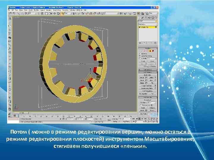Open the Group menu

[x=21, y=10]
